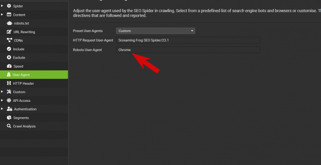
Task: Expand the API Access section
Action: (2, 101)
